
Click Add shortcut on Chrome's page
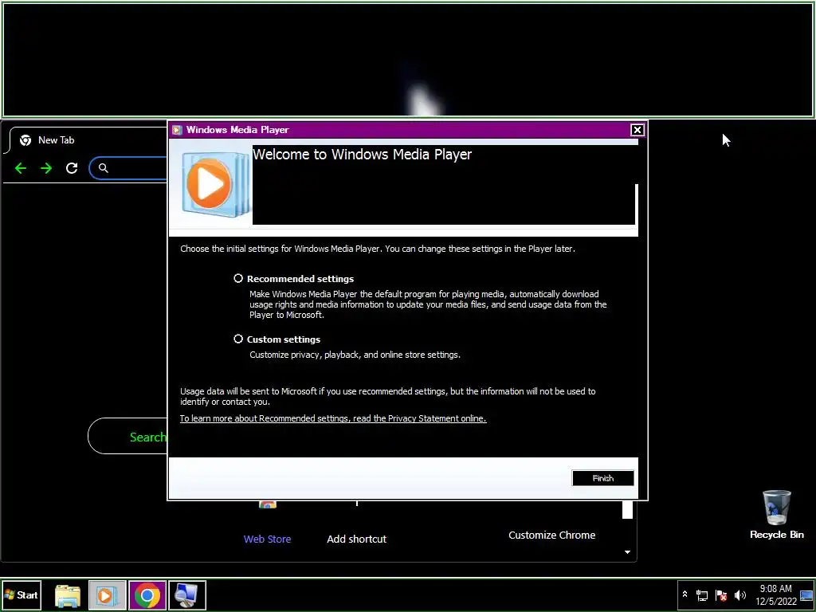coord(356,539)
